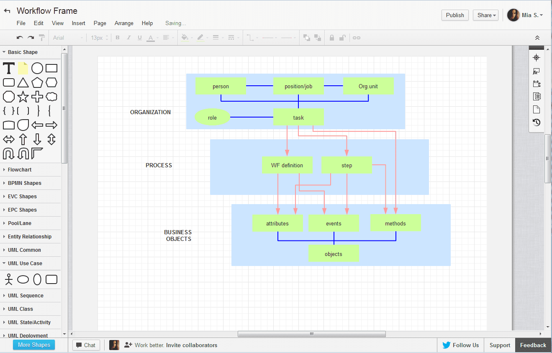Select the line color pencil icon

(x=200, y=37)
